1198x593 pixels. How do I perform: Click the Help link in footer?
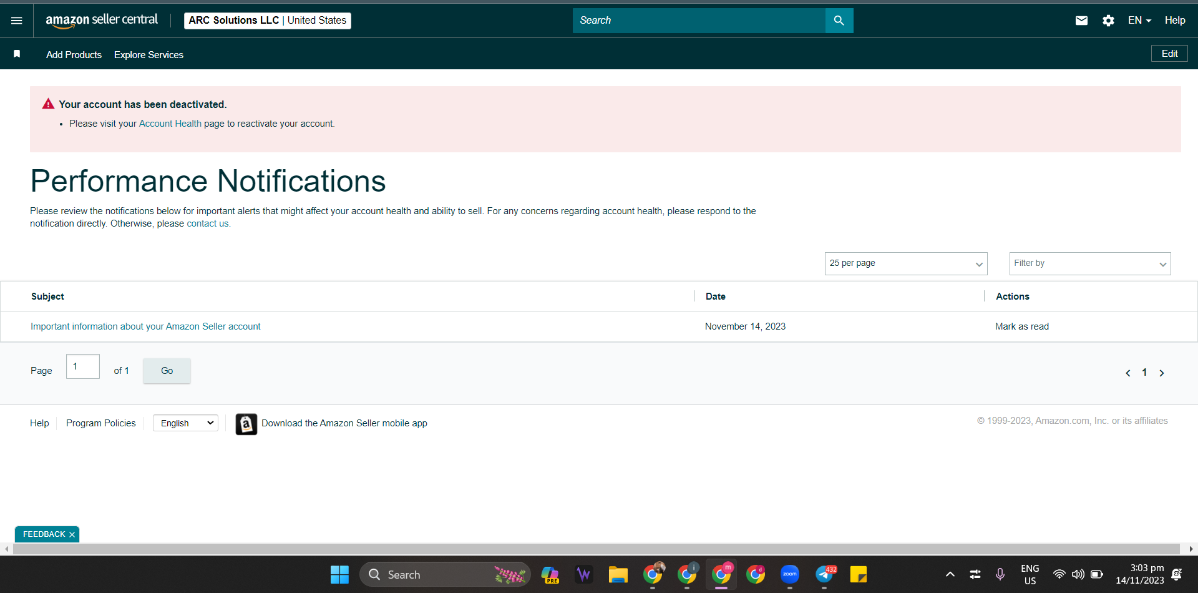click(x=39, y=423)
